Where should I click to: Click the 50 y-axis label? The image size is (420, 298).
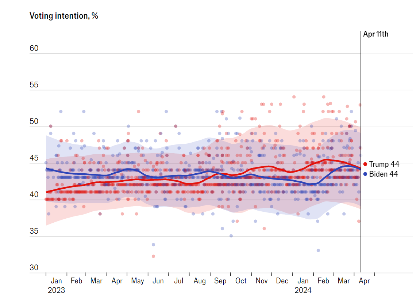34,121
